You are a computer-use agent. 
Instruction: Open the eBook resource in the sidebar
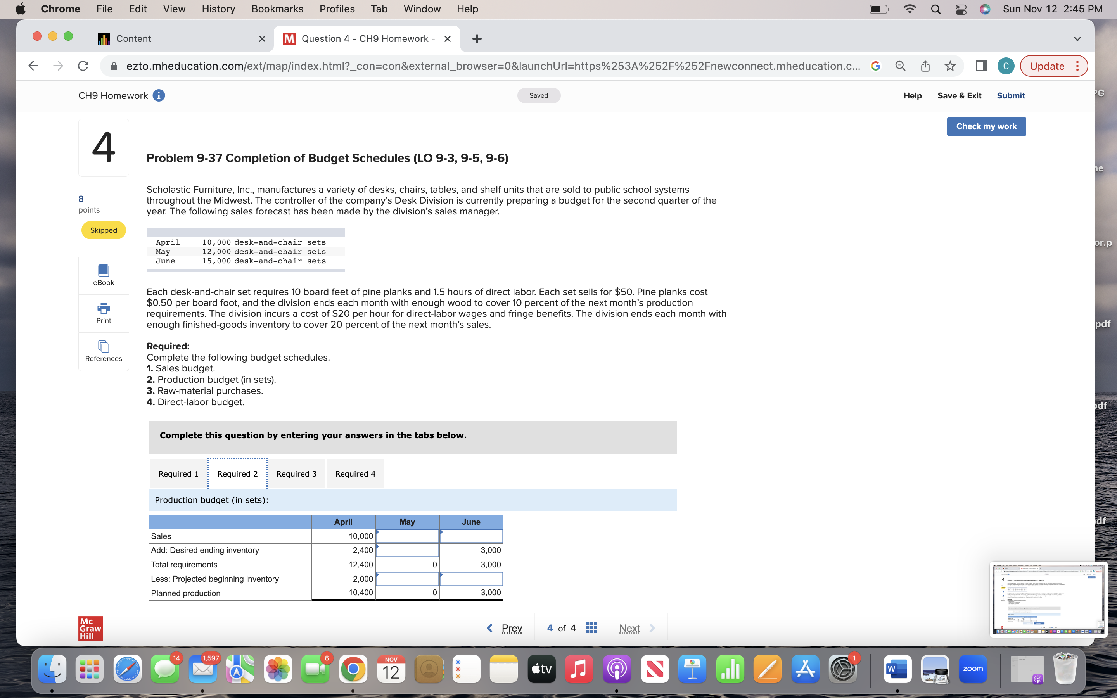pyautogui.click(x=103, y=274)
